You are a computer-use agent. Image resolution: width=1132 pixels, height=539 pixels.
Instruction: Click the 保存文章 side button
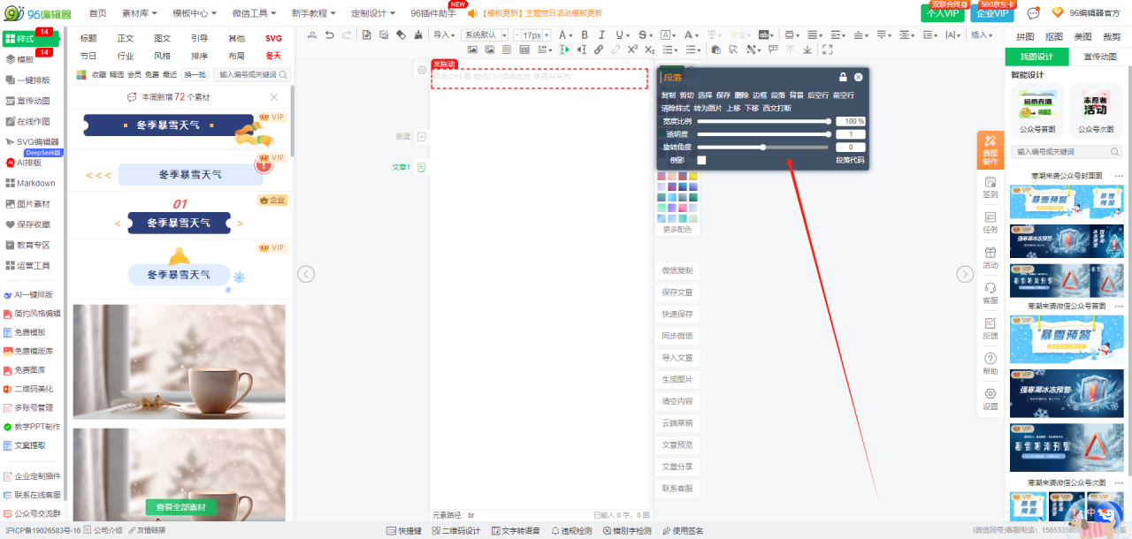point(677,292)
